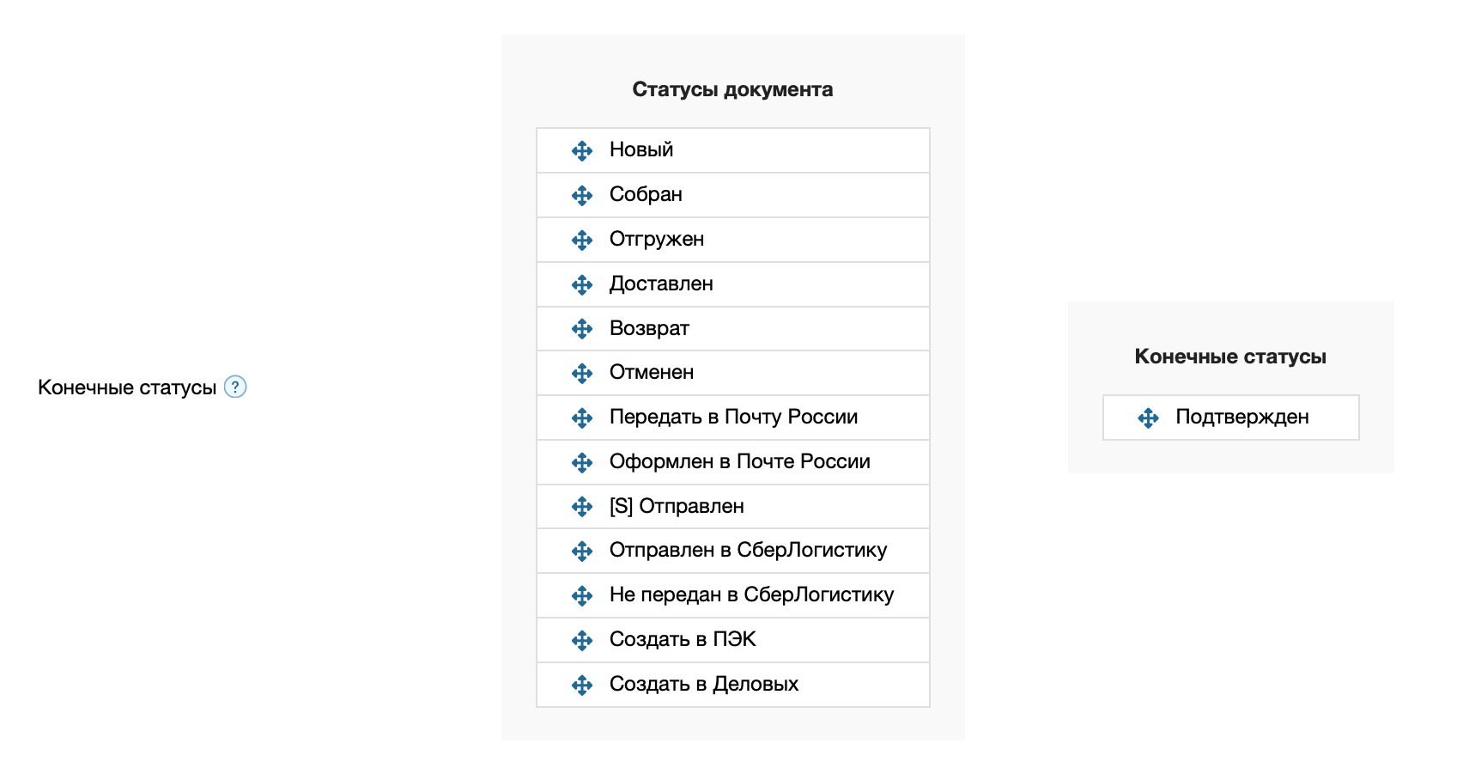Select the Создать в Деловых status
The image size is (1463, 768).
703,685
